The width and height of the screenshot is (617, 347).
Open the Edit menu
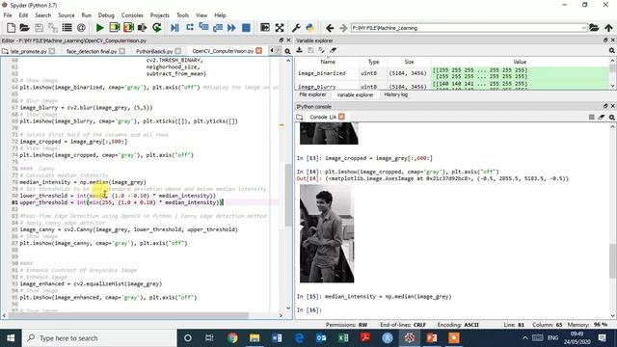23,15
